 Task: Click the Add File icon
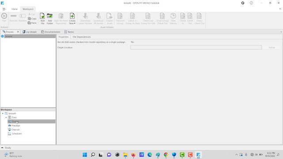pos(42,16)
